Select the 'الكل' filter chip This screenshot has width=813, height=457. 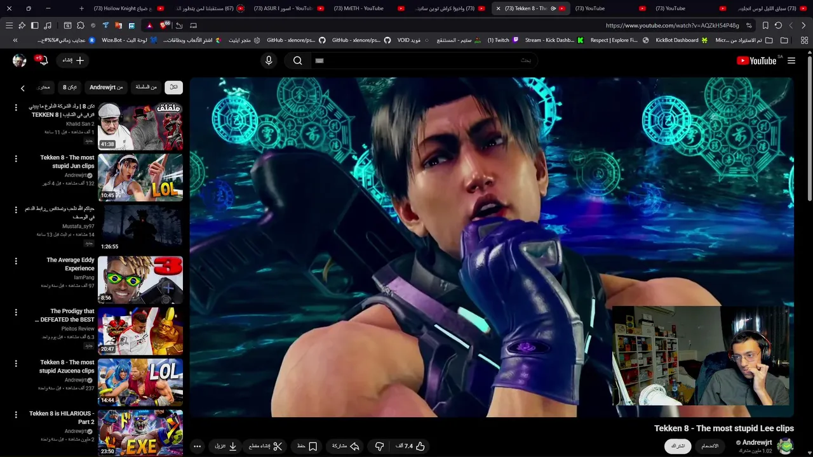(173, 87)
